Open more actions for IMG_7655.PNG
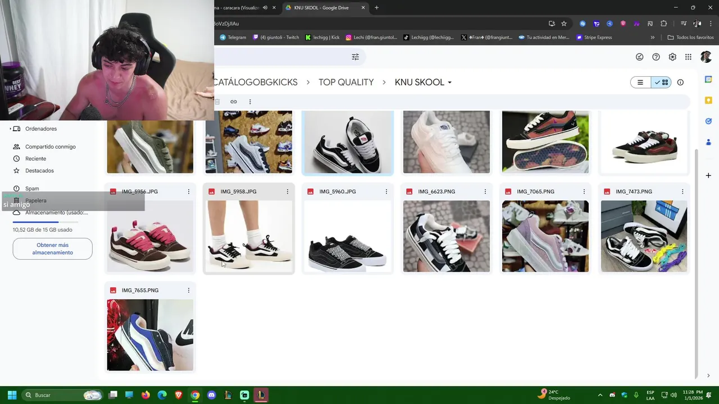 (x=189, y=290)
